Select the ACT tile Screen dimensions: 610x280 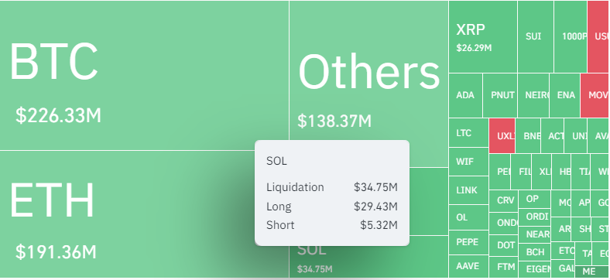coord(553,135)
